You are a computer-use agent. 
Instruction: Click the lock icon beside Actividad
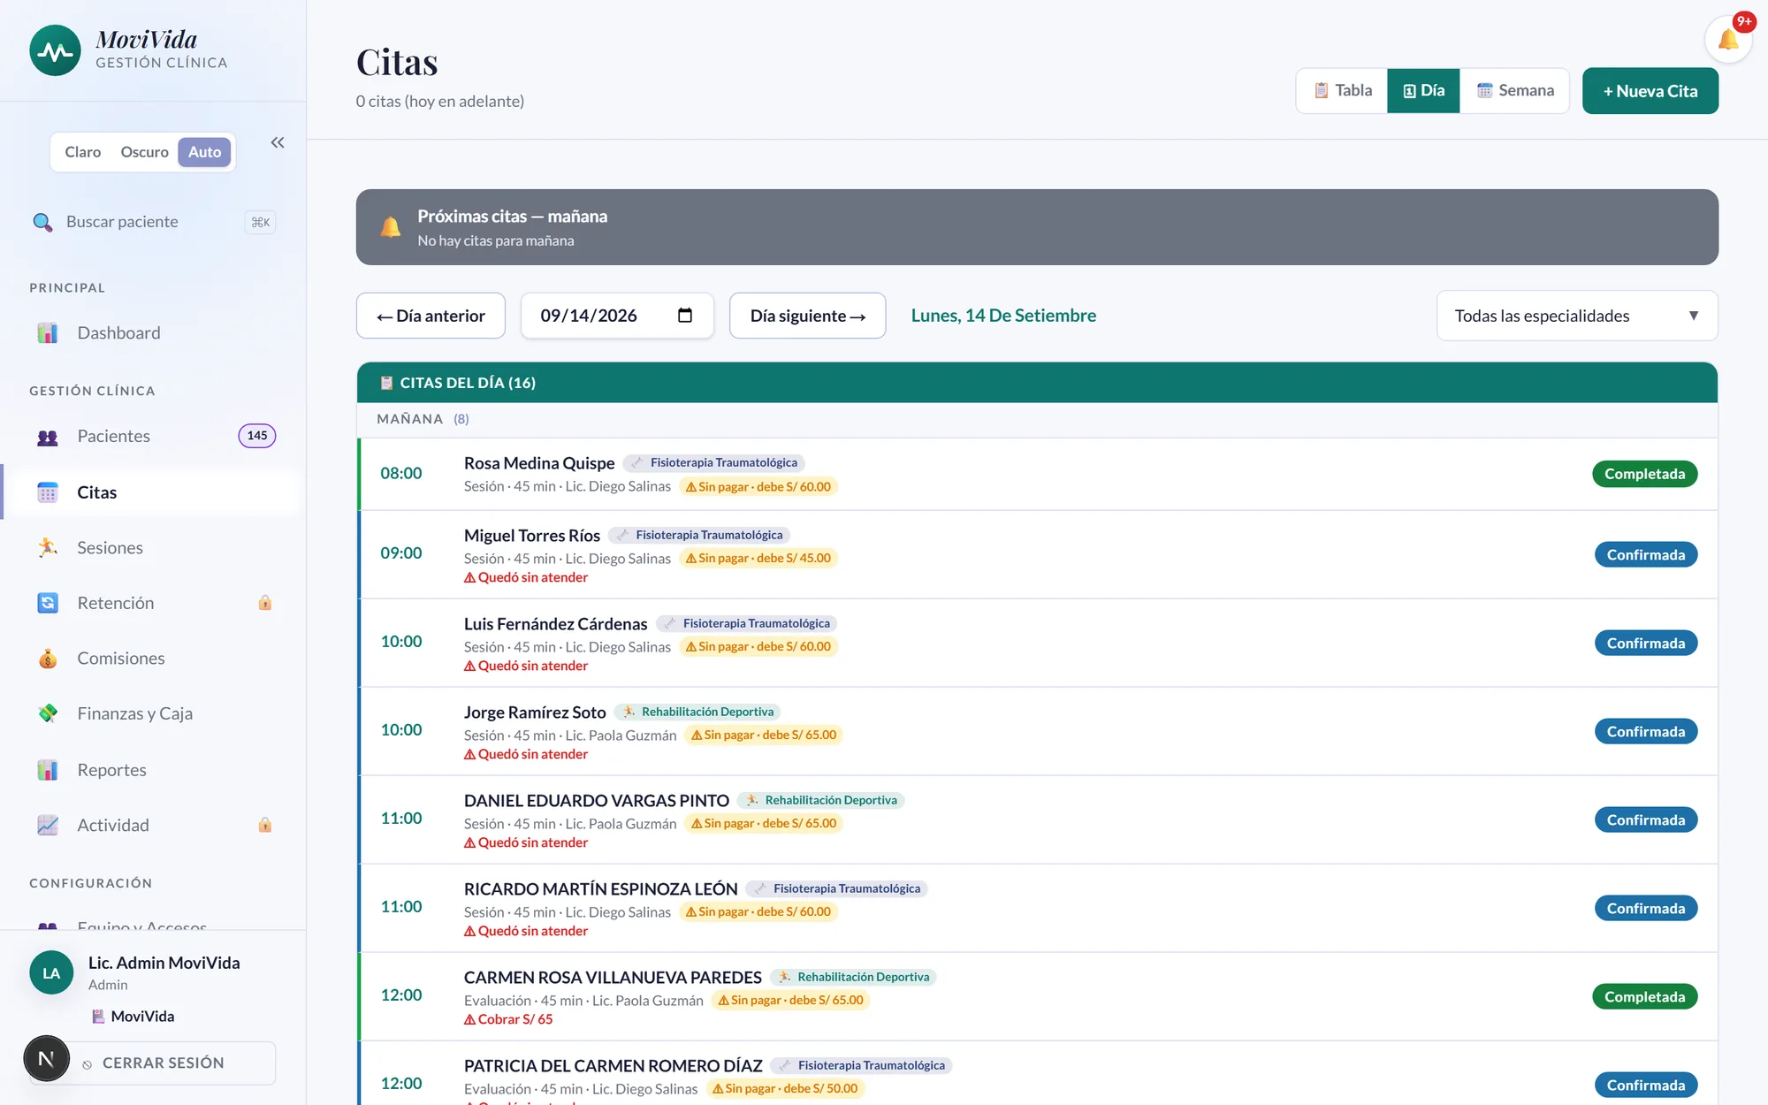tap(265, 825)
